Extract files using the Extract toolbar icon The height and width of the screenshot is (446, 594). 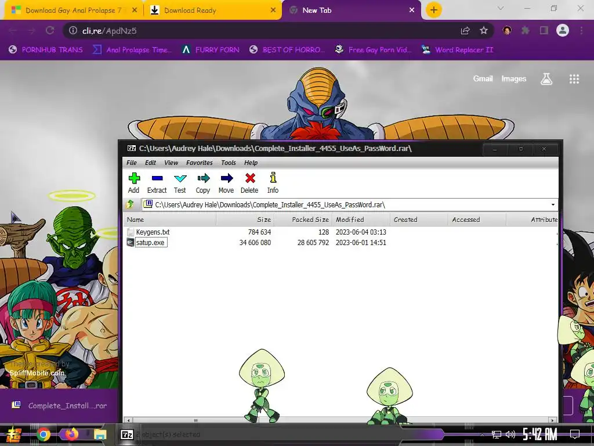pyautogui.click(x=157, y=183)
